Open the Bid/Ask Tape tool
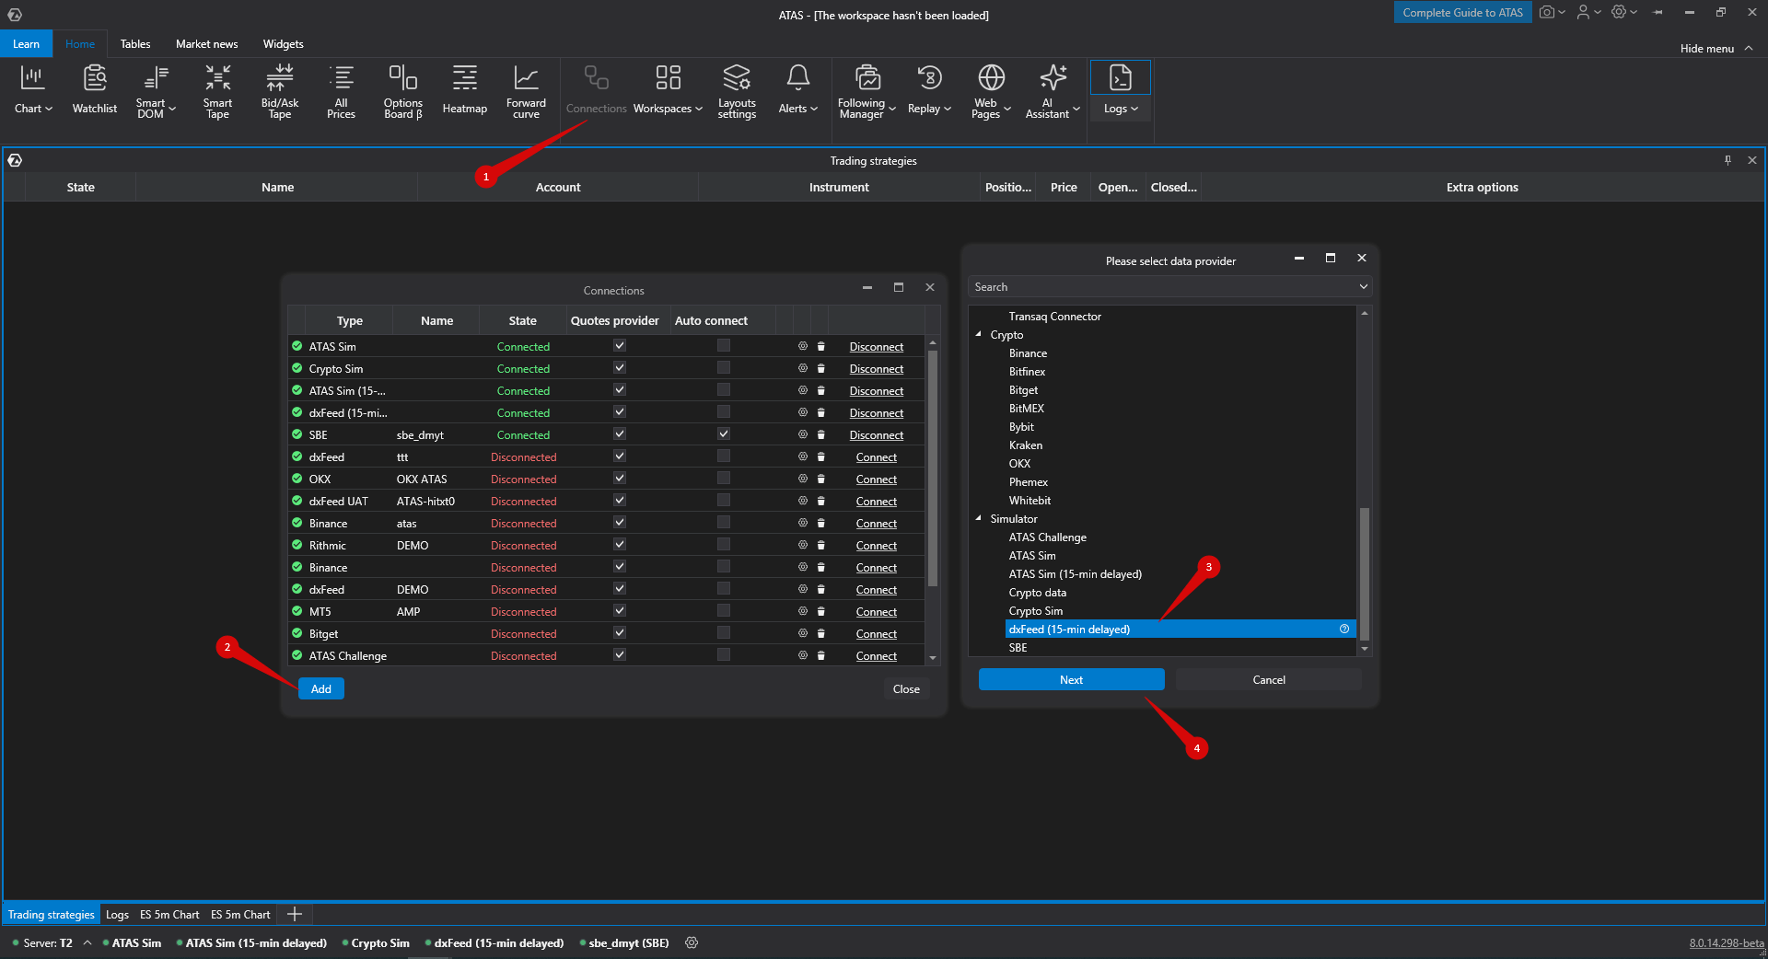 [x=280, y=90]
